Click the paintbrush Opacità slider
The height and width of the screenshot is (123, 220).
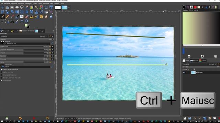coord(27,39)
